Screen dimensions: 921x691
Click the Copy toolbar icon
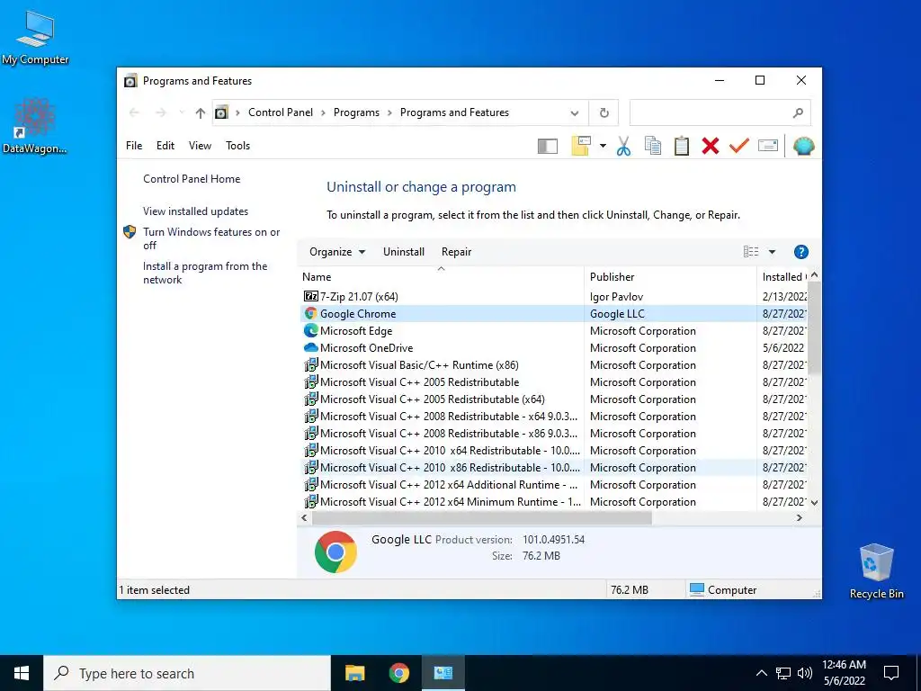pyautogui.click(x=653, y=146)
